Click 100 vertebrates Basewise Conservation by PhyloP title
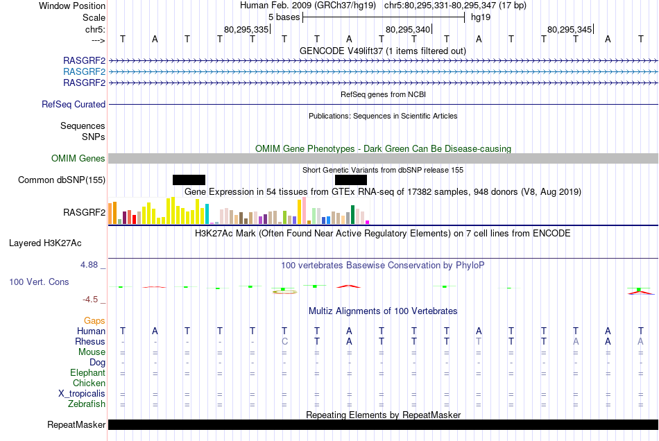This screenshot has height=441, width=659. (383, 266)
